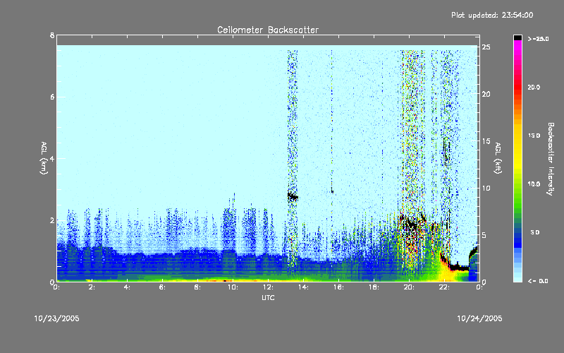This screenshot has height=353, width=564.
Task: Click the "Ceilometer Backscatter" plot title
Action: [268, 30]
